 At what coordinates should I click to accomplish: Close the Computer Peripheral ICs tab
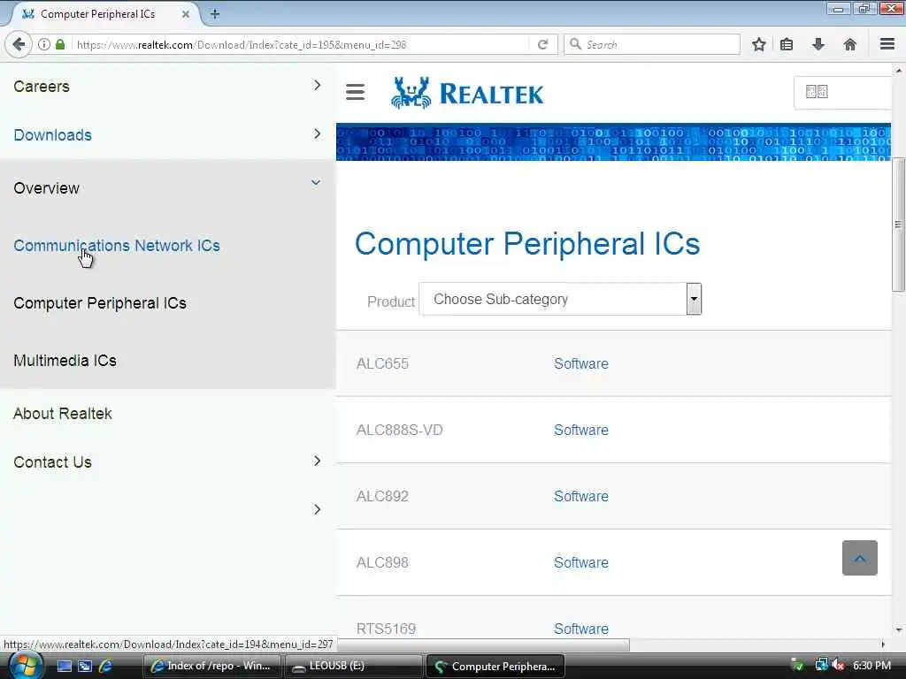click(x=186, y=14)
